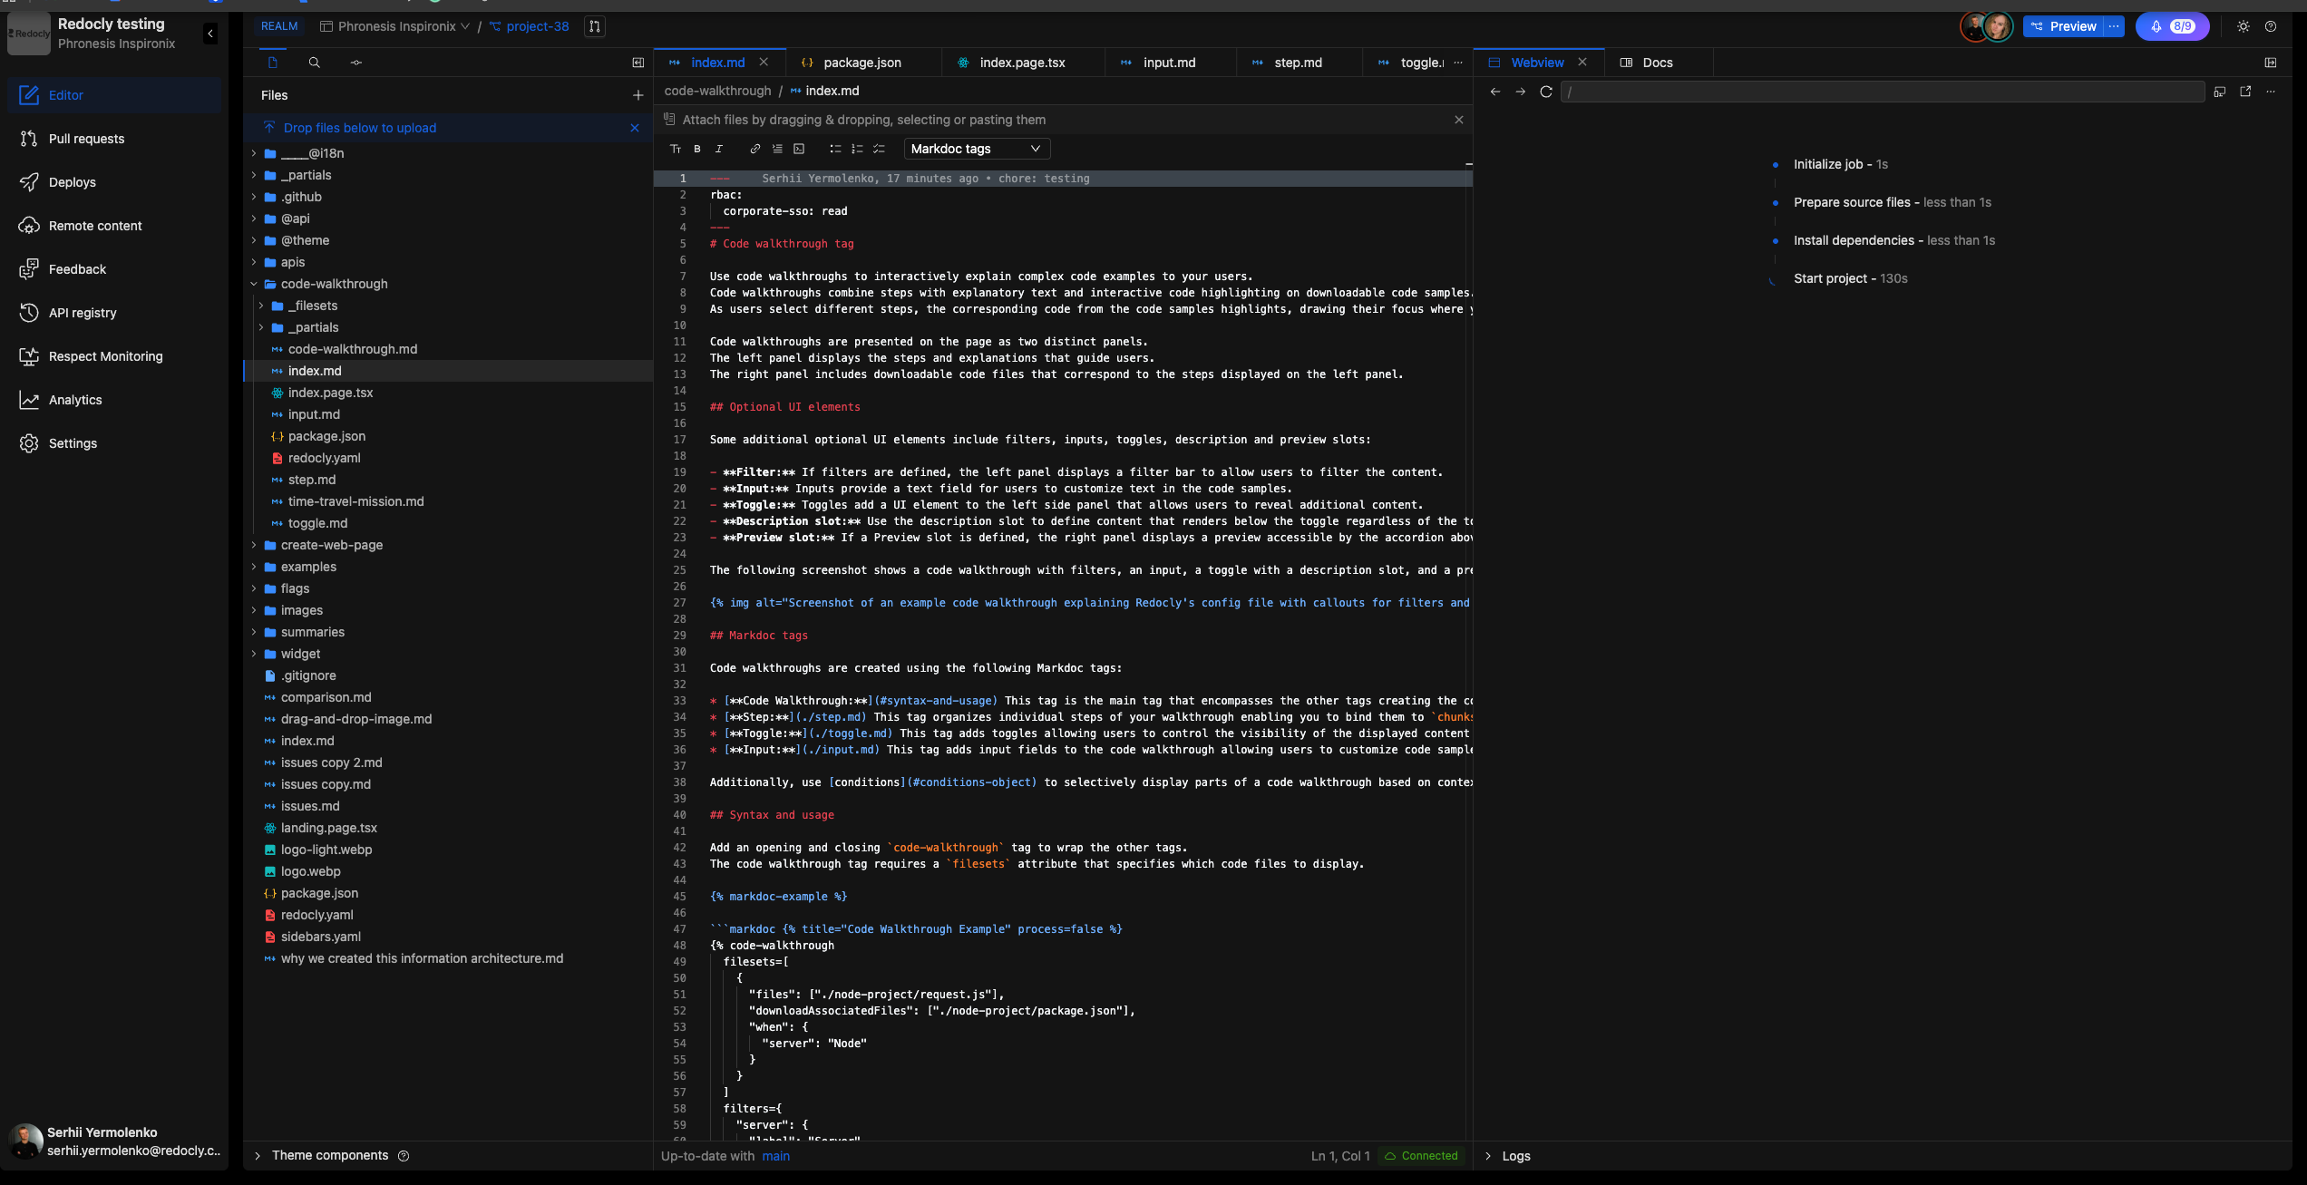Open Deploys in sidebar
Image resolution: width=2307 pixels, height=1185 pixels.
114,182
